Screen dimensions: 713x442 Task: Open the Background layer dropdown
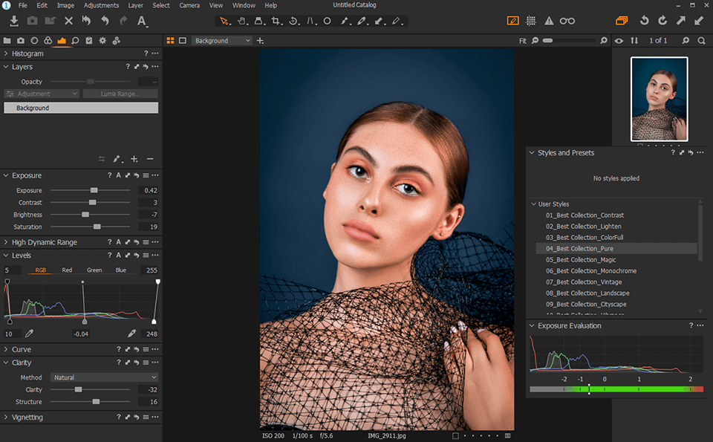click(x=220, y=41)
